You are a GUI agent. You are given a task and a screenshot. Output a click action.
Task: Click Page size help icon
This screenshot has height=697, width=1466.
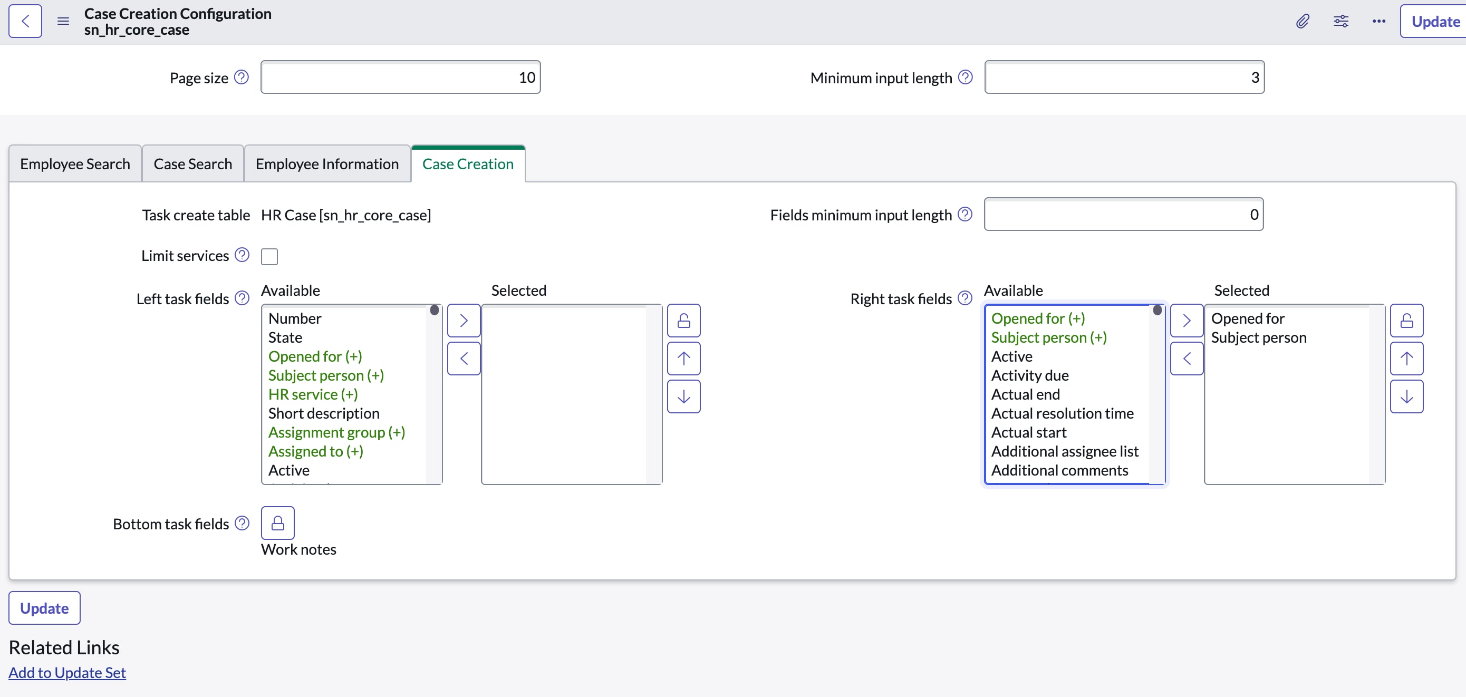[242, 77]
